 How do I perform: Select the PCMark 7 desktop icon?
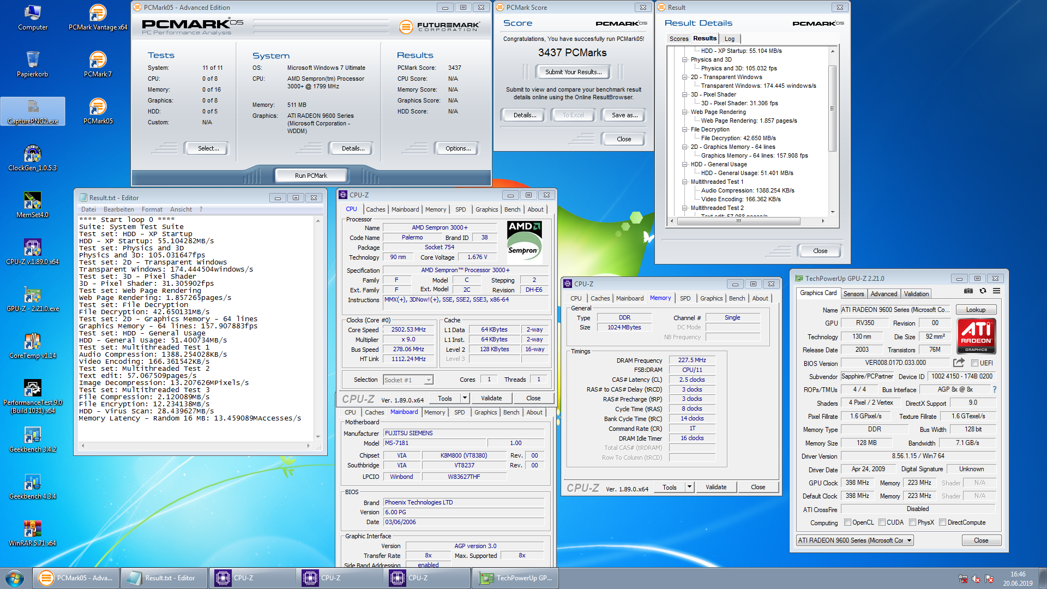tap(98, 64)
